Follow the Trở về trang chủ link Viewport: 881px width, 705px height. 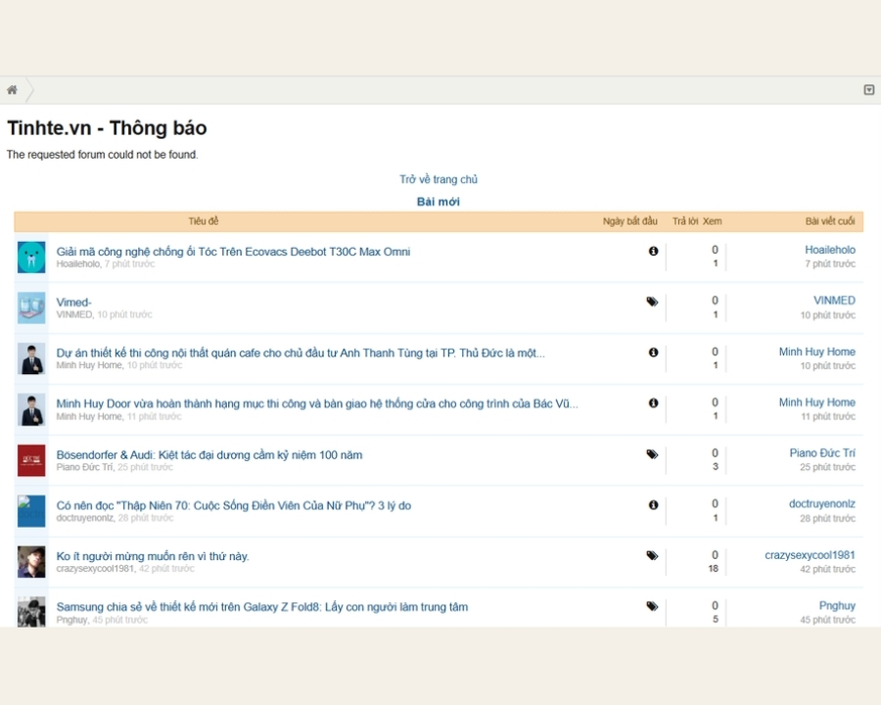point(439,179)
